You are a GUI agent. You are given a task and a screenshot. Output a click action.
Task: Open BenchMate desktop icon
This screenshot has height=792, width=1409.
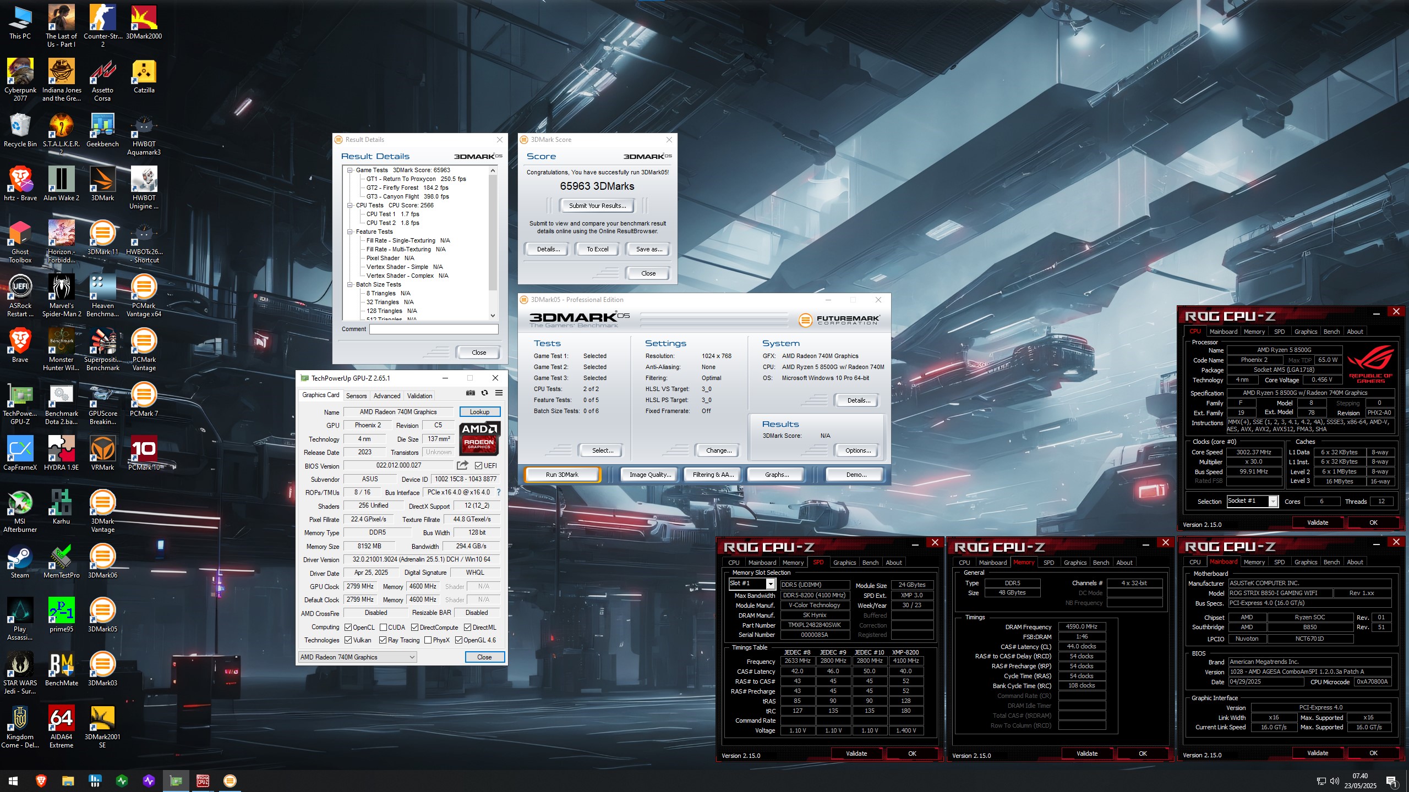[61, 669]
